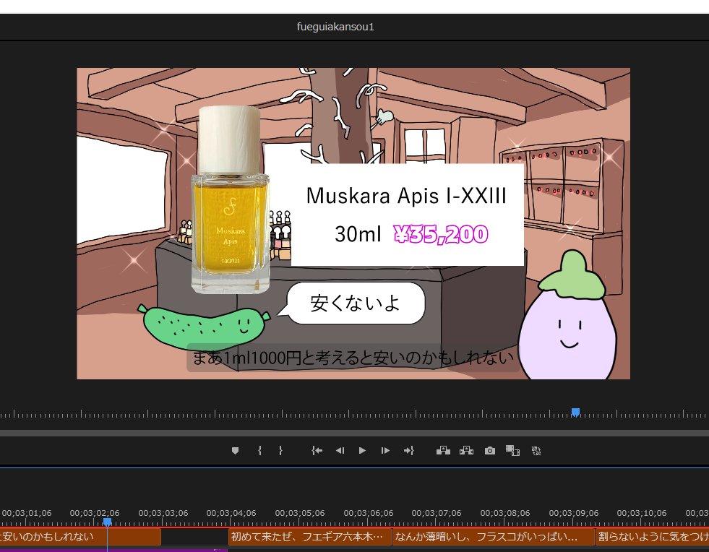Viewport: 709px width, 552px height.
Task: Select the caption clip なんか薄暗いし、フラスコがいっぱい
Action: (494, 537)
